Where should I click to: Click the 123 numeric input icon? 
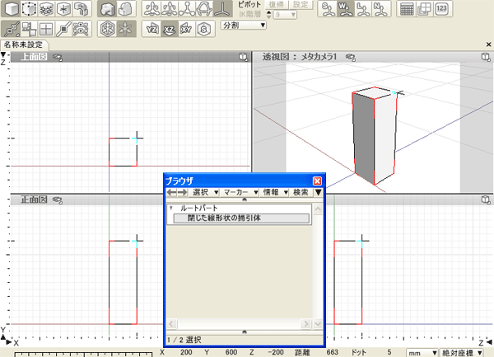(441, 9)
